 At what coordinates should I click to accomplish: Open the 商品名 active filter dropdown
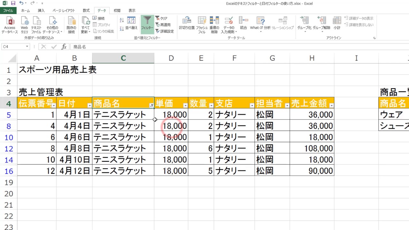151,105
